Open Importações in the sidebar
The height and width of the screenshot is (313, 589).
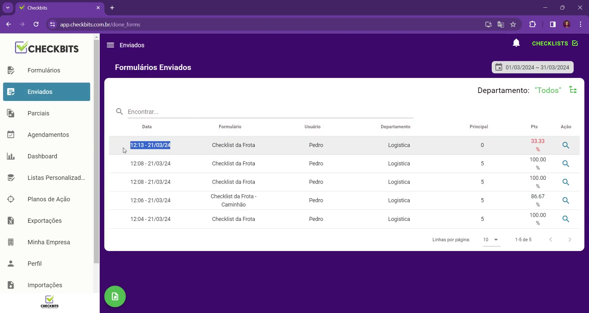(x=47, y=285)
